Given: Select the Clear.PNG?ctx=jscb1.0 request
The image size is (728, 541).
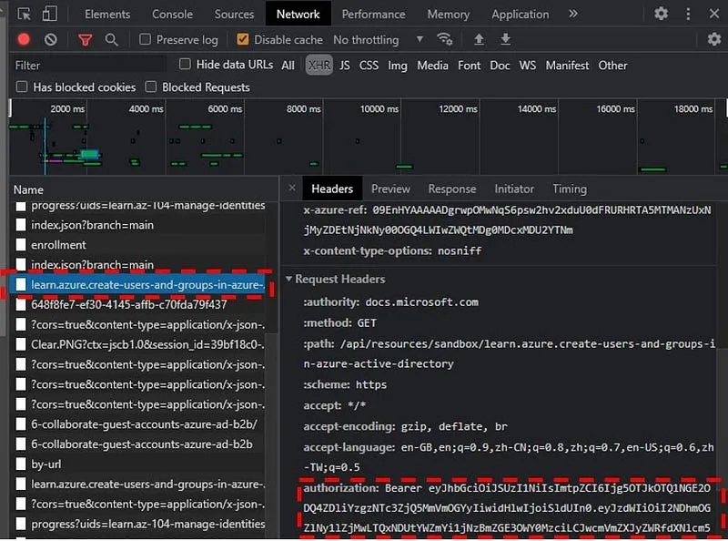Looking at the screenshot, I should coord(139,345).
